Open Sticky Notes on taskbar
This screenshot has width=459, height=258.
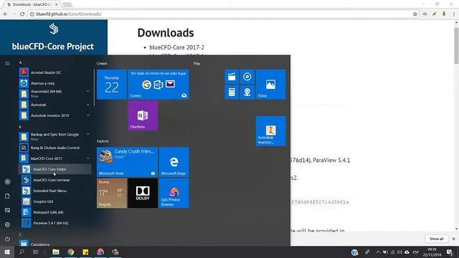(x=85, y=252)
